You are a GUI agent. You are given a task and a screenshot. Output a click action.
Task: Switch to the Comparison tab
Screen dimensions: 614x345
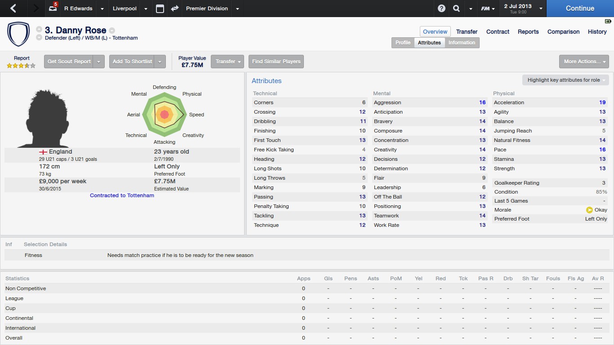coord(563,31)
